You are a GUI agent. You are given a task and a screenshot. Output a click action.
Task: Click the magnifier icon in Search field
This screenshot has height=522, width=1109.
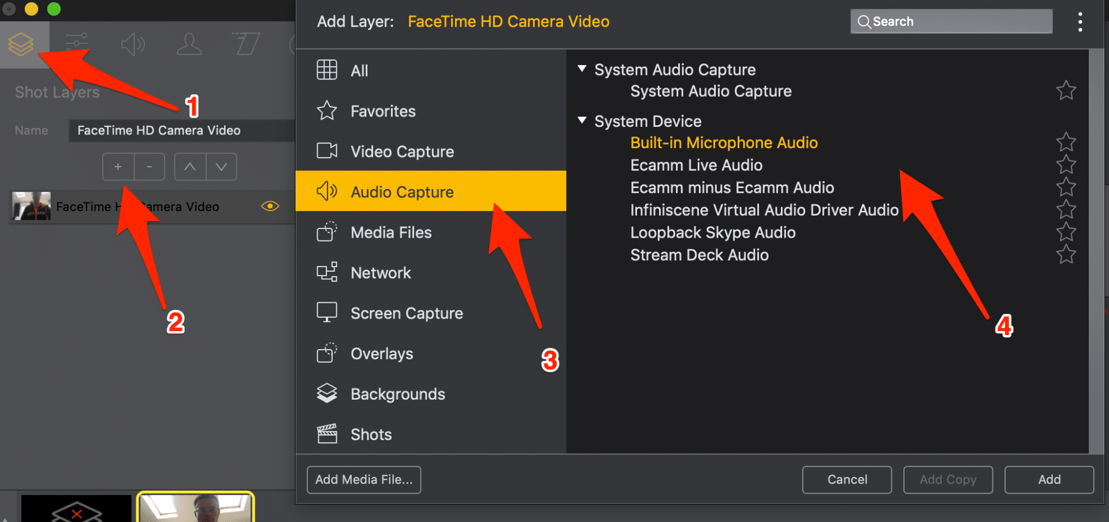(864, 22)
